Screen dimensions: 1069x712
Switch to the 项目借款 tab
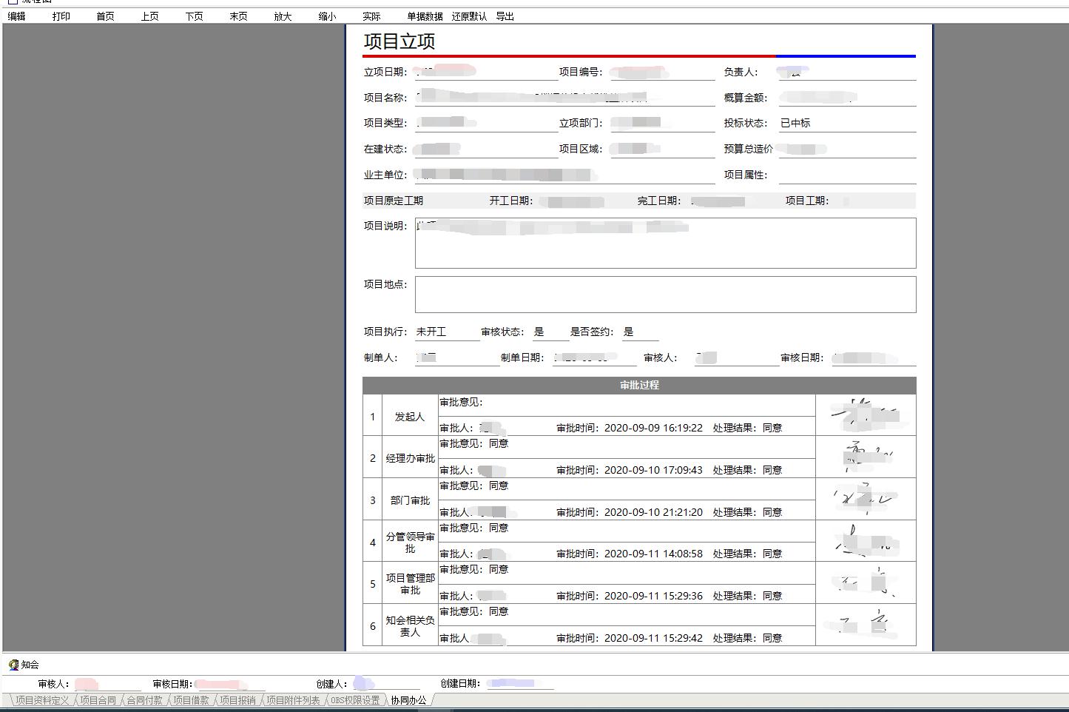pos(191,700)
